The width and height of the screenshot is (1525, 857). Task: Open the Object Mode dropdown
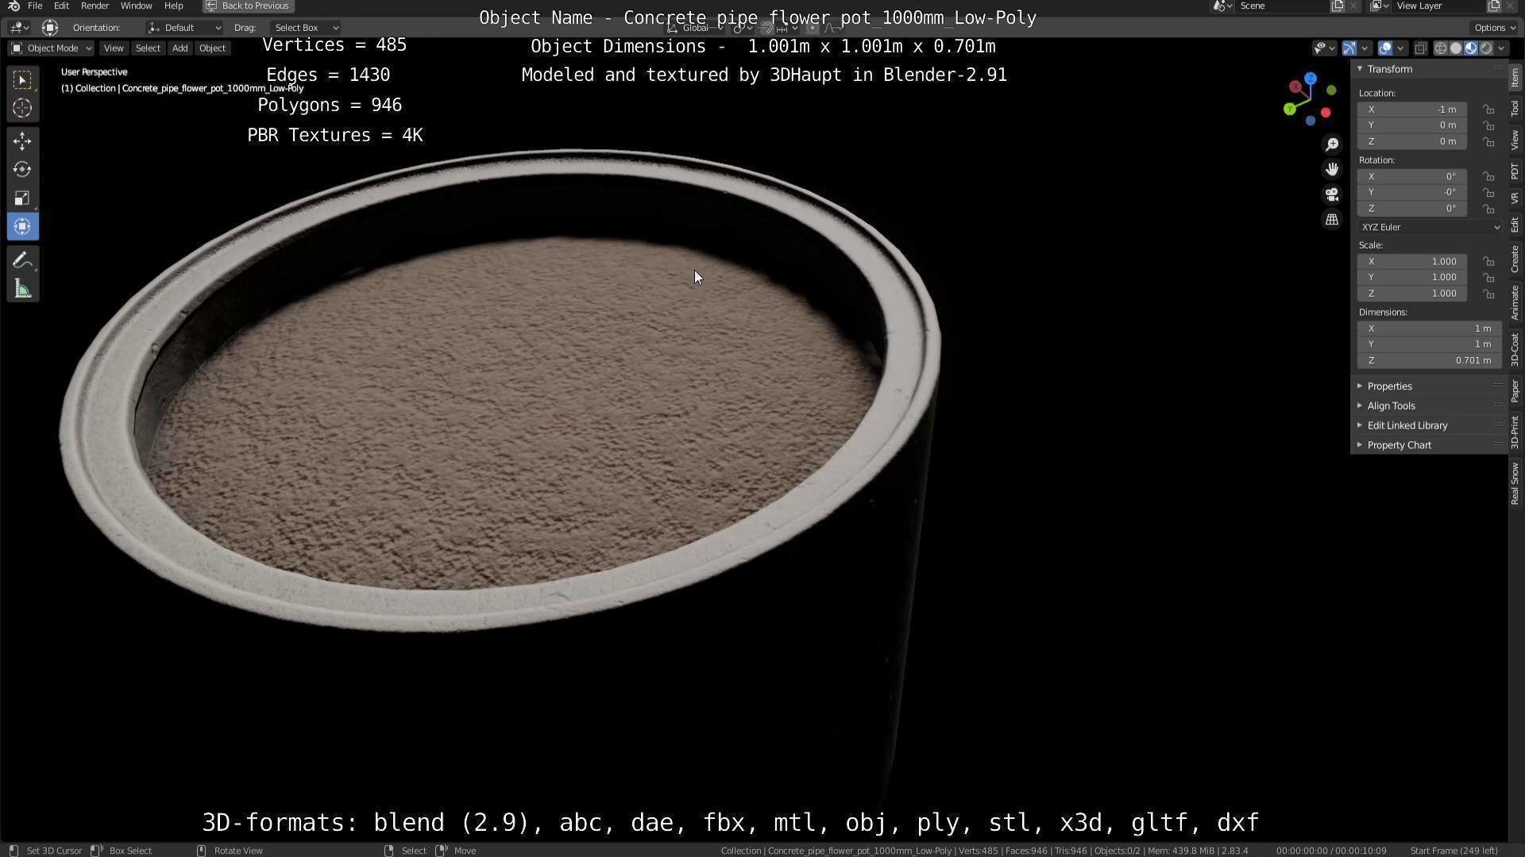pyautogui.click(x=51, y=48)
